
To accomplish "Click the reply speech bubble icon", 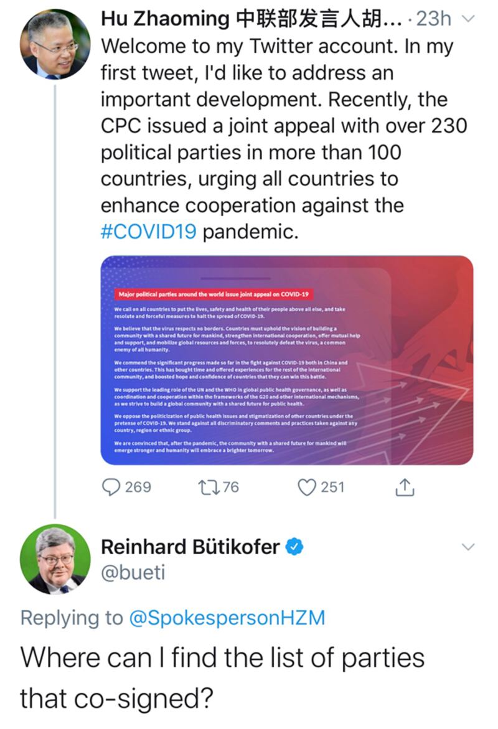I will click(x=111, y=487).
